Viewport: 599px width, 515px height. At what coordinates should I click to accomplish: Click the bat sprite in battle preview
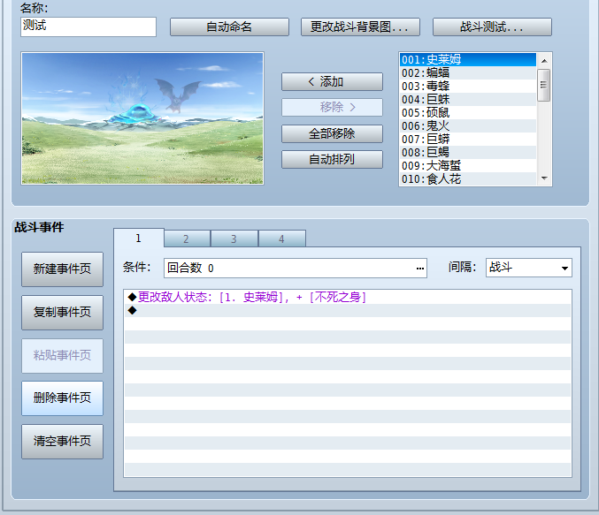tap(177, 95)
